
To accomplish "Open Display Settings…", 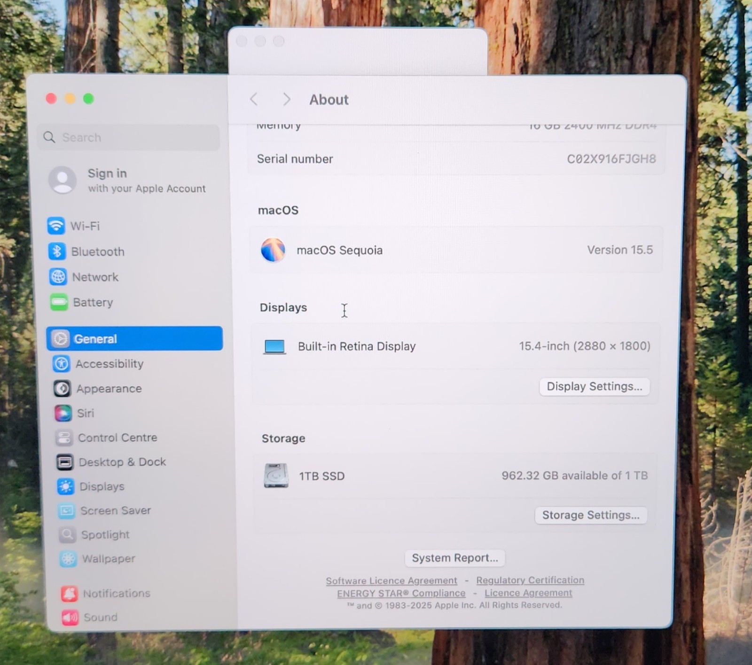I will click(x=595, y=386).
